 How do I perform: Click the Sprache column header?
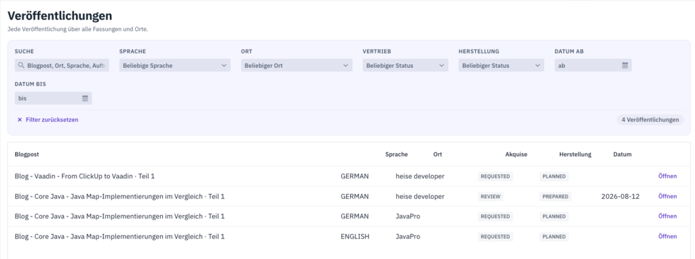[x=396, y=155]
